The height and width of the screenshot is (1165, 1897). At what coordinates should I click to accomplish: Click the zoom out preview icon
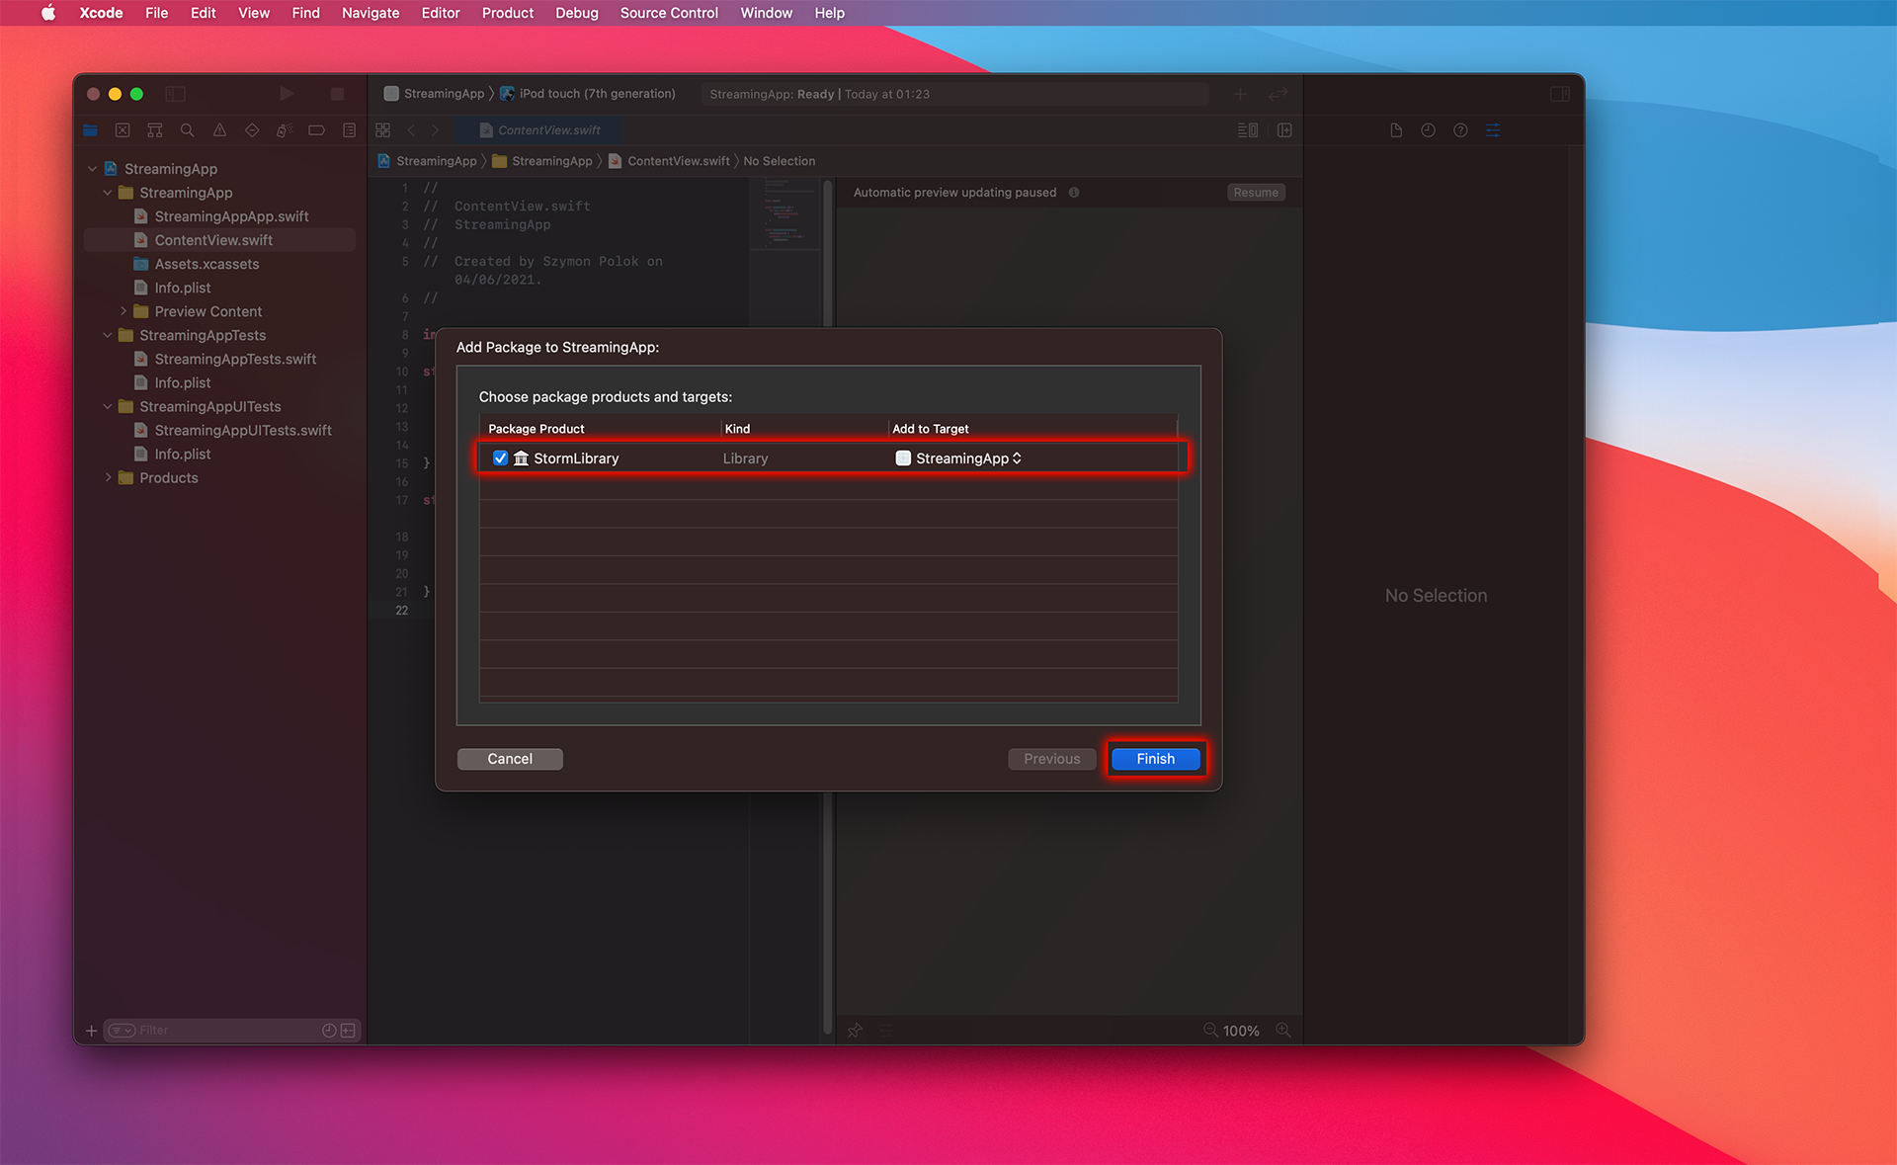point(1210,1030)
